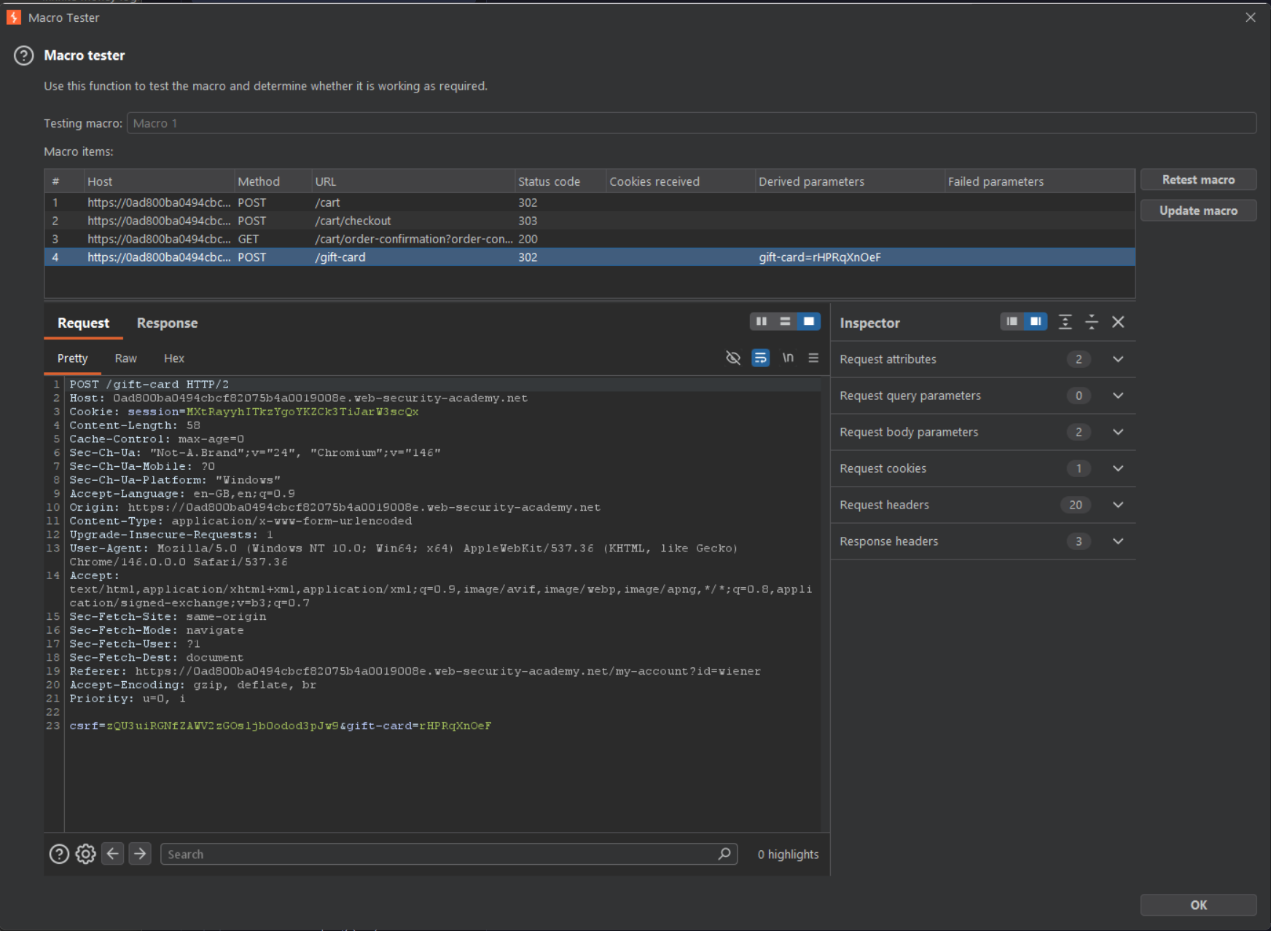Click Inspector collapse all sections icon
The height and width of the screenshot is (931, 1271).
click(1091, 322)
